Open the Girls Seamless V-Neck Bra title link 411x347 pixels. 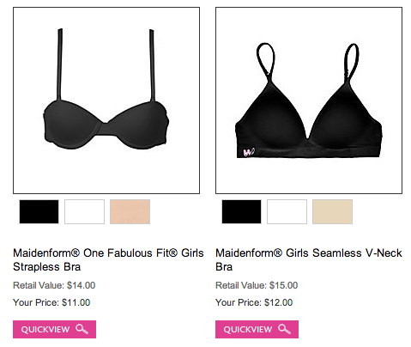(309, 259)
